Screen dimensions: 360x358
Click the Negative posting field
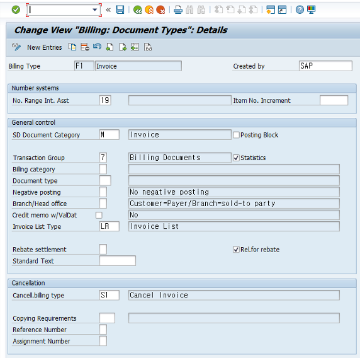click(103, 192)
